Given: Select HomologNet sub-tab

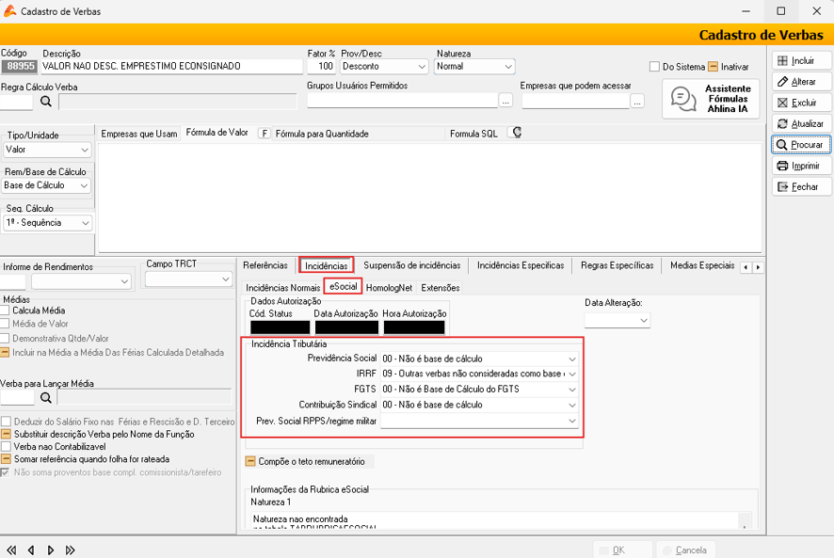Looking at the screenshot, I should click(x=390, y=287).
